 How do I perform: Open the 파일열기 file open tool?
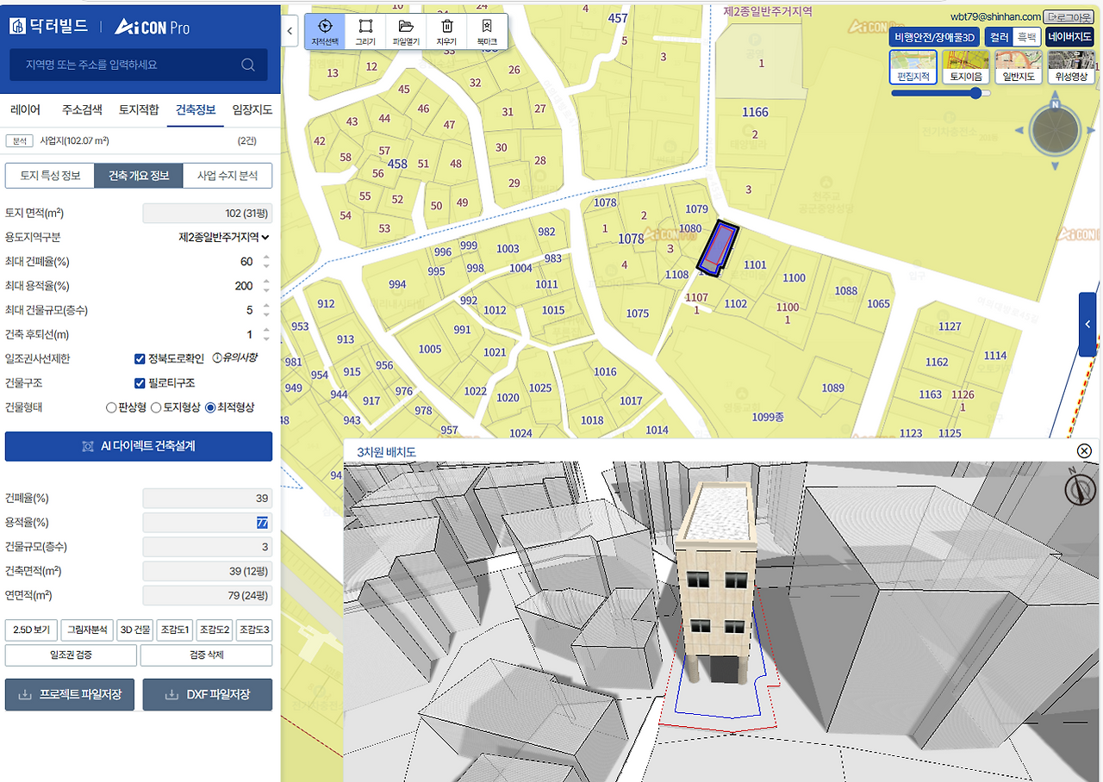406,32
